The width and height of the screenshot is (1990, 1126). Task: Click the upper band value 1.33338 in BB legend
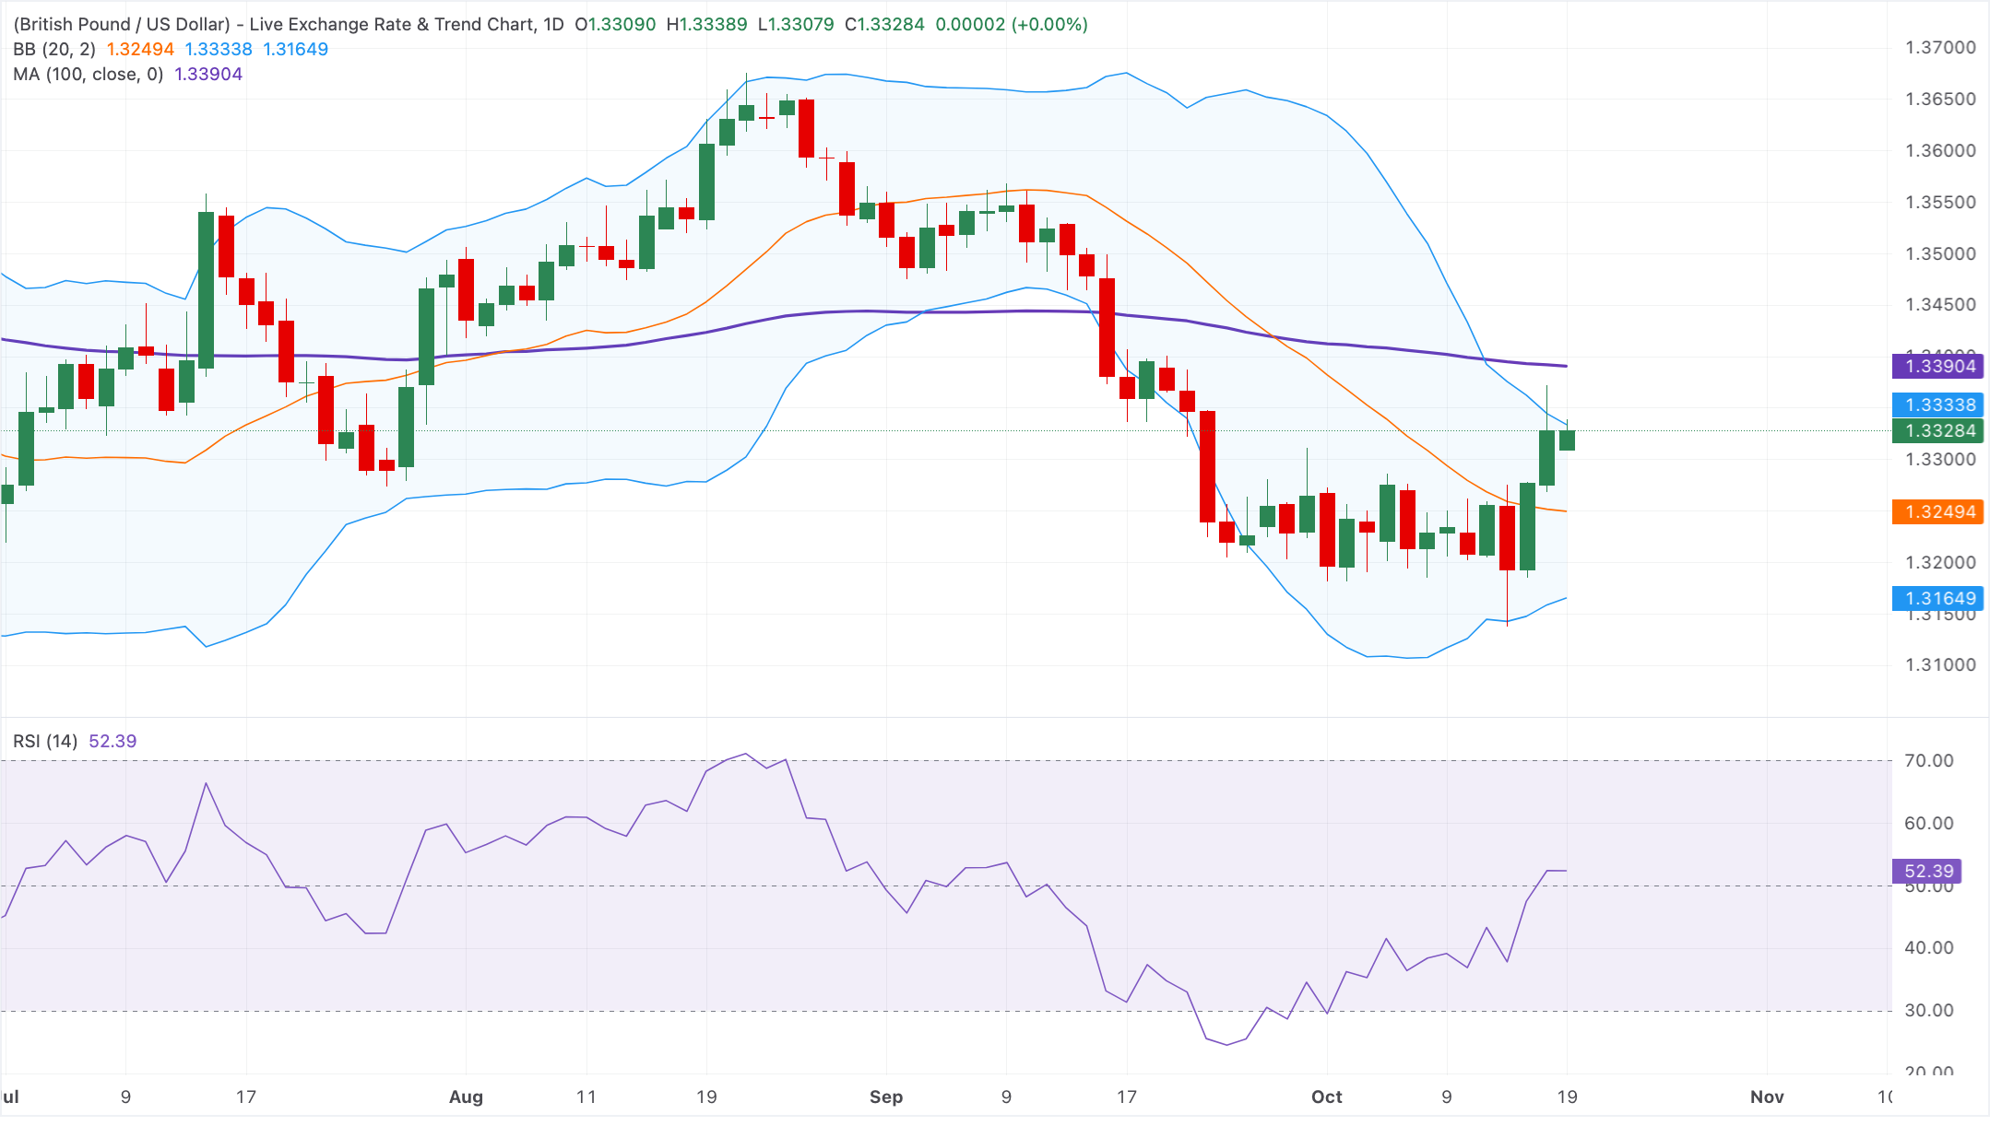coord(219,49)
